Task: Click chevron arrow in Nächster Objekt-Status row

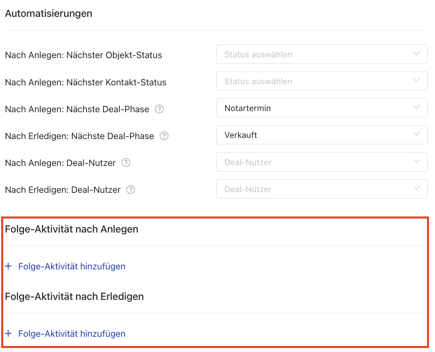Action: coord(417,54)
